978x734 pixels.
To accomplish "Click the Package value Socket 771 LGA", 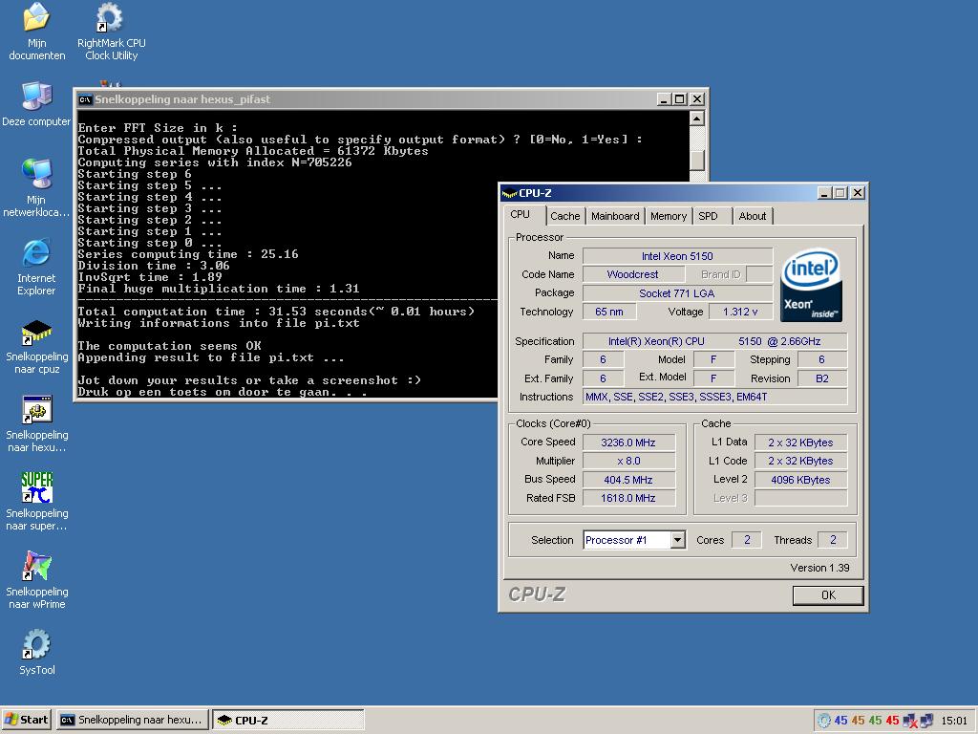I will (677, 293).
